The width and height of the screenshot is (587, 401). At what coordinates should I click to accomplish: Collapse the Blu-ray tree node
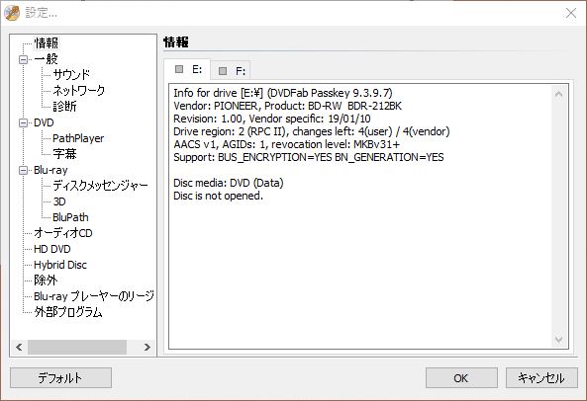[x=23, y=170]
